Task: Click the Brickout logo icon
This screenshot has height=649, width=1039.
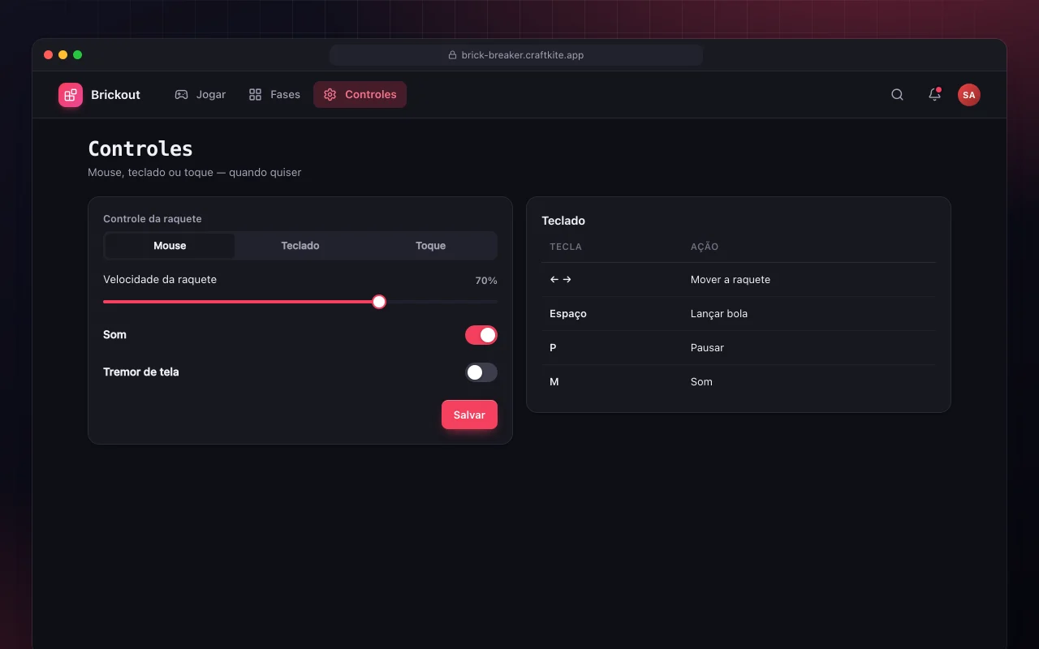Action: point(71,95)
